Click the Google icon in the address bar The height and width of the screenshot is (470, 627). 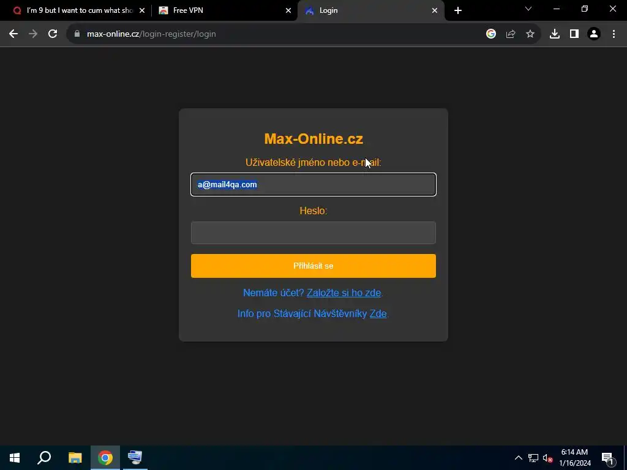click(491, 34)
